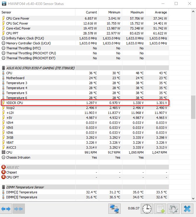Screen dimensions: 196x217
Task: Click the Average column header
Action: [157, 12]
